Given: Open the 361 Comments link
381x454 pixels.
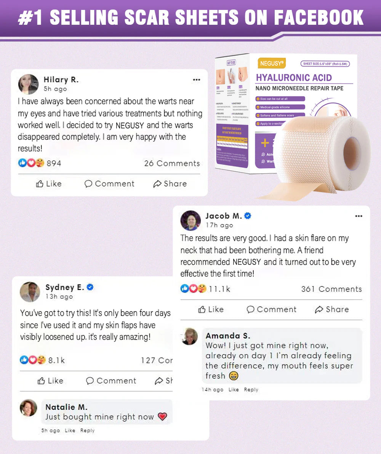Looking at the screenshot, I should [331, 289].
